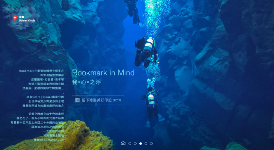Click text line Bookmark在瀏覽軟體裡七個多月
Viewport: 274px width, 150px height.
click(x=41, y=71)
